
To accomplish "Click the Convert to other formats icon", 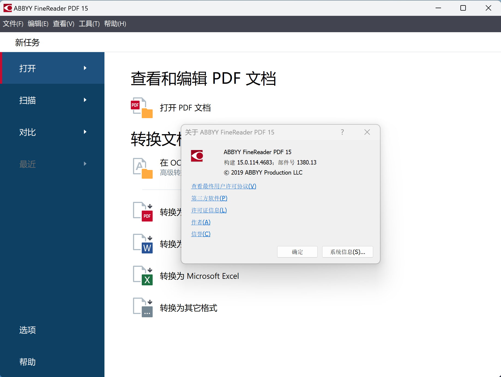I will click(143, 307).
